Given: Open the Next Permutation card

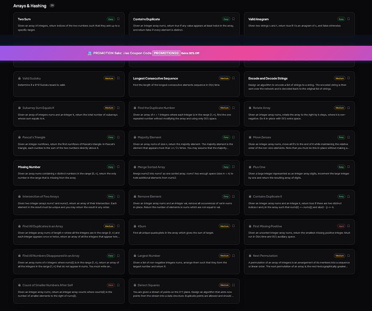Looking at the screenshot, I should point(299,262).
